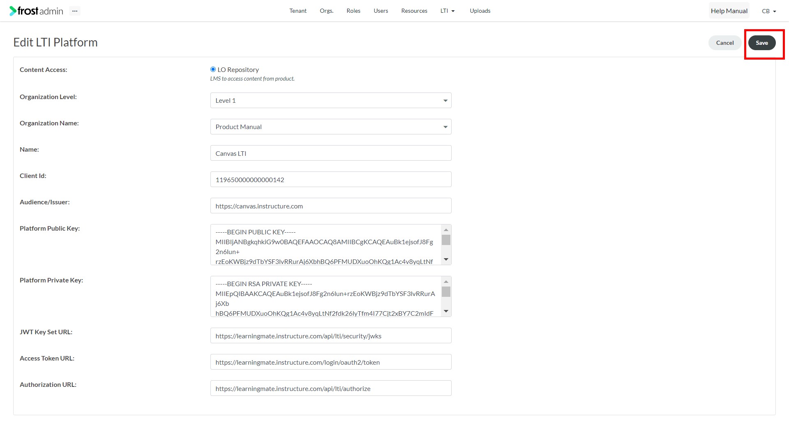
Task: Cancel editing the LTI platform
Action: (725, 43)
